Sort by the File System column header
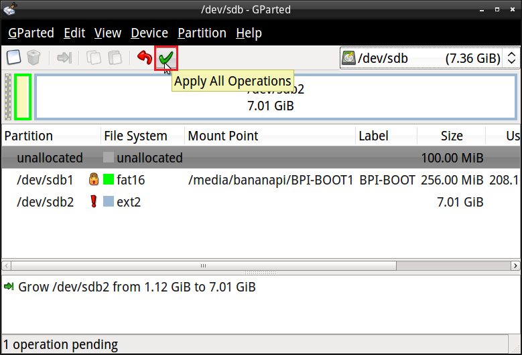Viewport: 522px width, 355px height. coord(135,136)
